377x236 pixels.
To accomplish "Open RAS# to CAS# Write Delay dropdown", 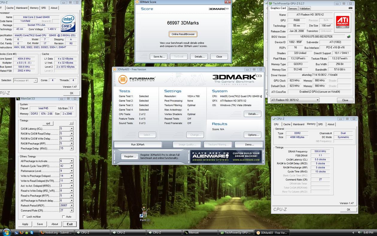I will point(72,138).
